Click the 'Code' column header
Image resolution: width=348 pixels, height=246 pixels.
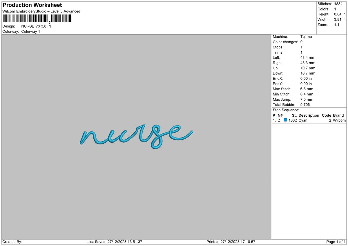[327, 115]
